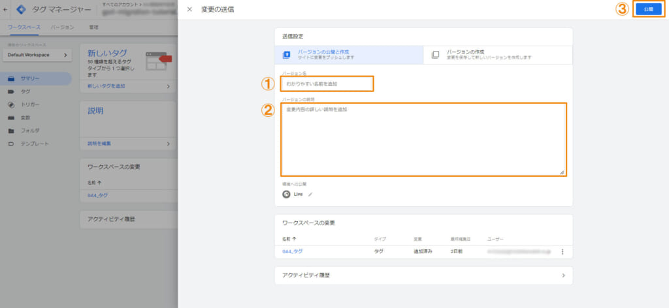Viewport: 669px width, 308px height.
Task: Click the 公開 publish button
Action: 649,9
